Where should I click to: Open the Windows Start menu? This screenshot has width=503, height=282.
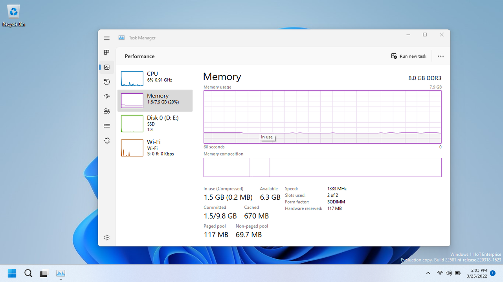click(12, 273)
